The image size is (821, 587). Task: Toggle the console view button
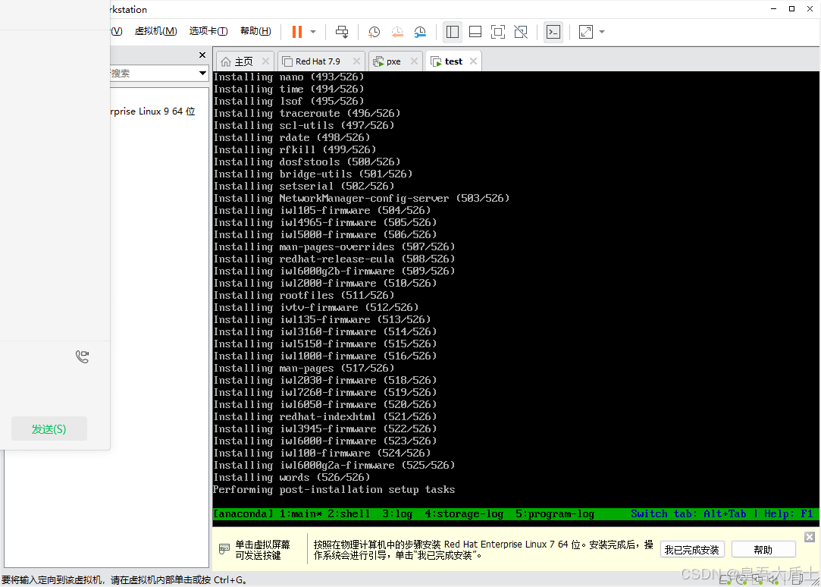[x=553, y=32]
